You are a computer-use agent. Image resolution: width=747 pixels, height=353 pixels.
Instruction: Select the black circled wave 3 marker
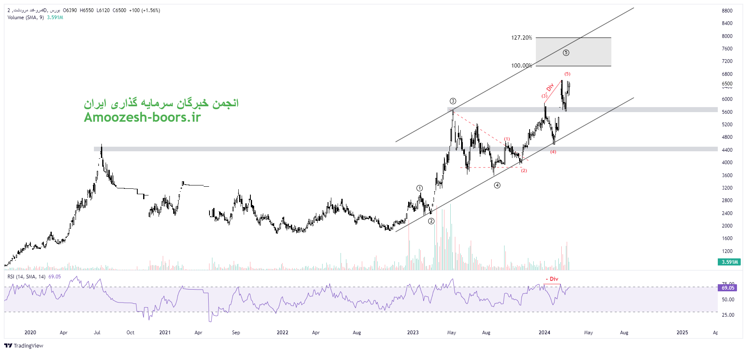453,101
